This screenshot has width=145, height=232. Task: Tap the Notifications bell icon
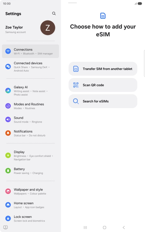(x=8, y=133)
